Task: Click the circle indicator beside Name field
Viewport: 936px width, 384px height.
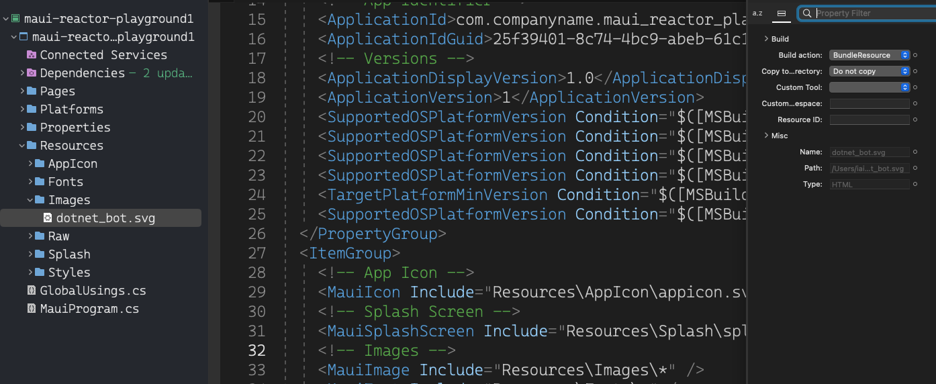Action: click(915, 152)
